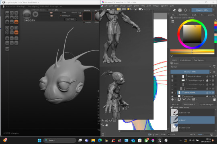The width and height of the screenshot is (217, 144).
Task: Open Windows Start menu
Action: tap(39, 140)
